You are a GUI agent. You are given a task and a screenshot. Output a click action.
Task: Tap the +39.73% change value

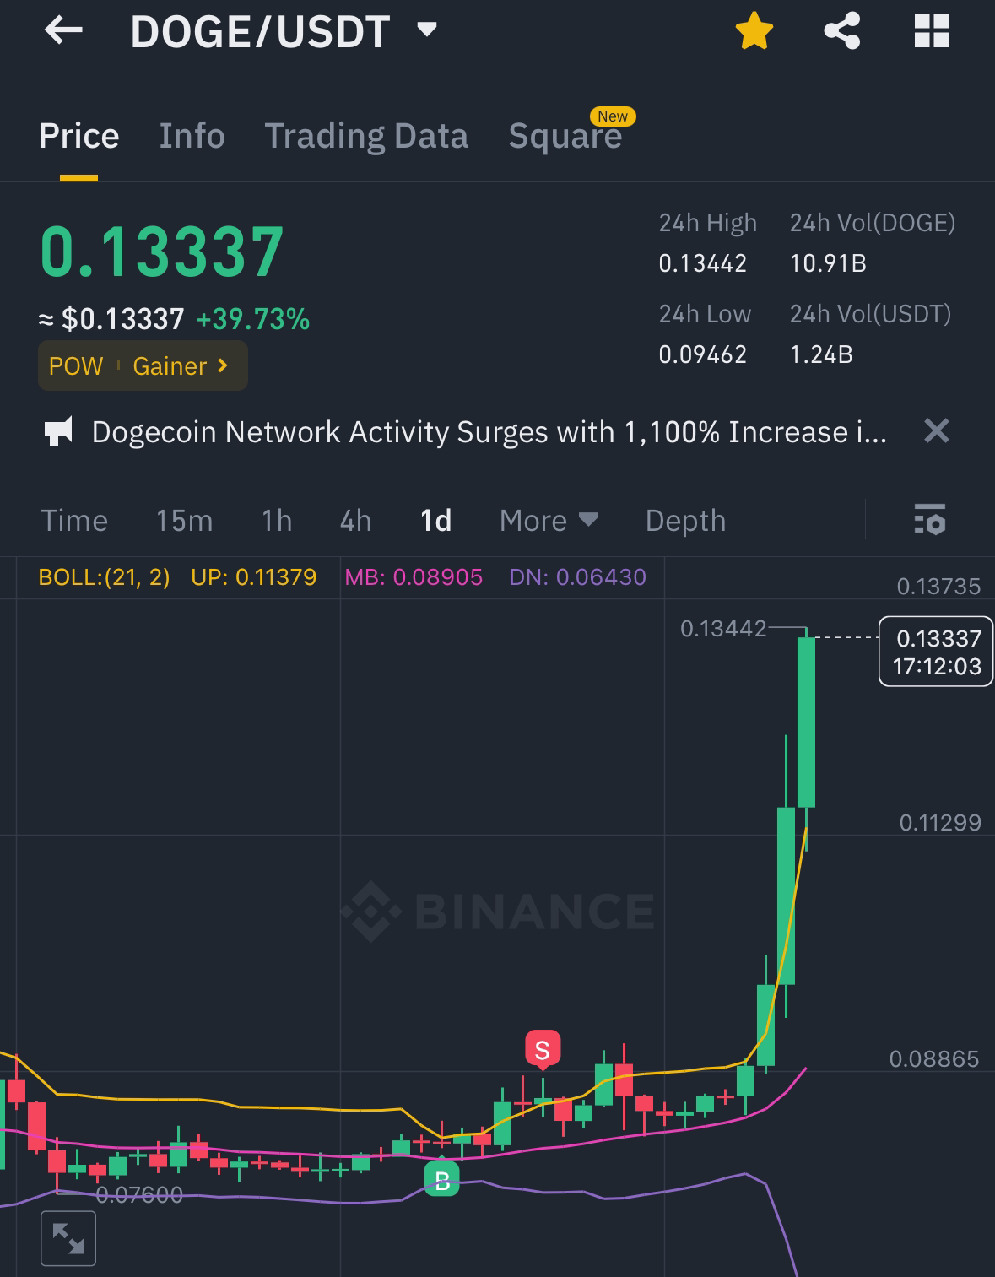[253, 319]
